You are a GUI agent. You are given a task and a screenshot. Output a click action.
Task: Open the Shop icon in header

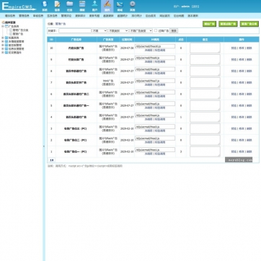(x=120, y=6)
